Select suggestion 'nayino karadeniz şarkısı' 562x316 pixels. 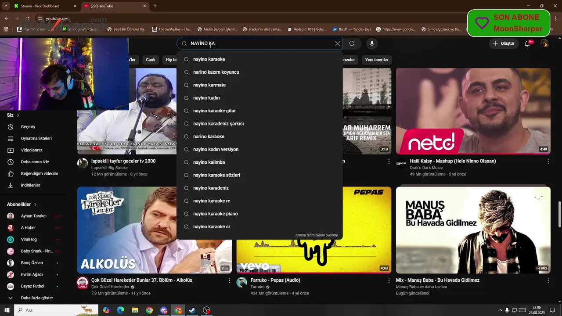pos(259,124)
